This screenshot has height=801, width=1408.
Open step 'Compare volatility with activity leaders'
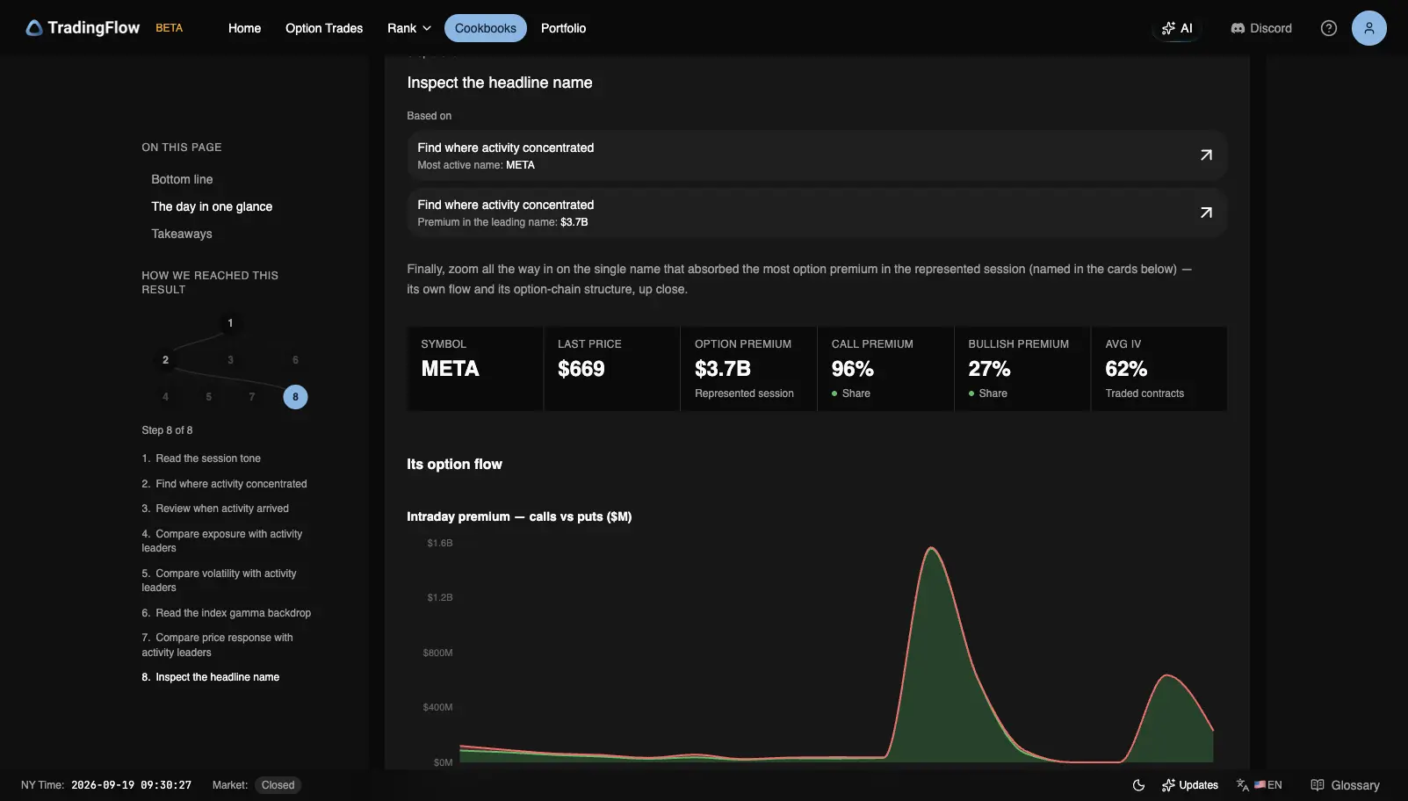[219, 581]
